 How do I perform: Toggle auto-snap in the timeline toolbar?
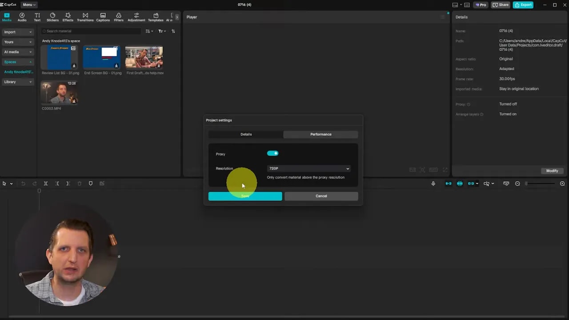(x=460, y=184)
